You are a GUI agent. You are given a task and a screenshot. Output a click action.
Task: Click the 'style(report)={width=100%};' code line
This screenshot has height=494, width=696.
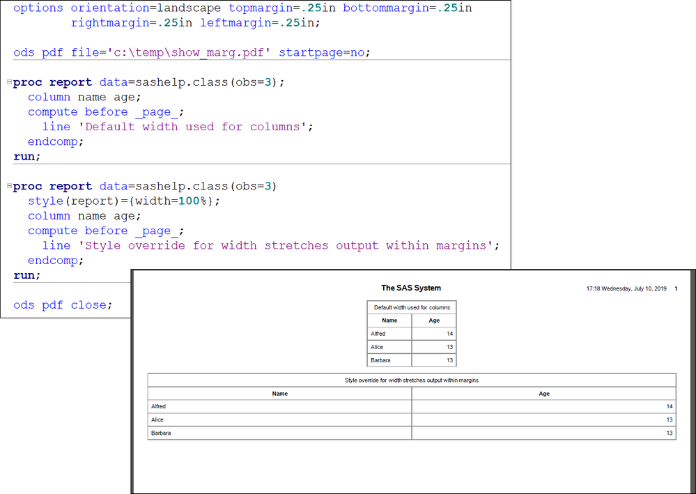click(x=124, y=201)
